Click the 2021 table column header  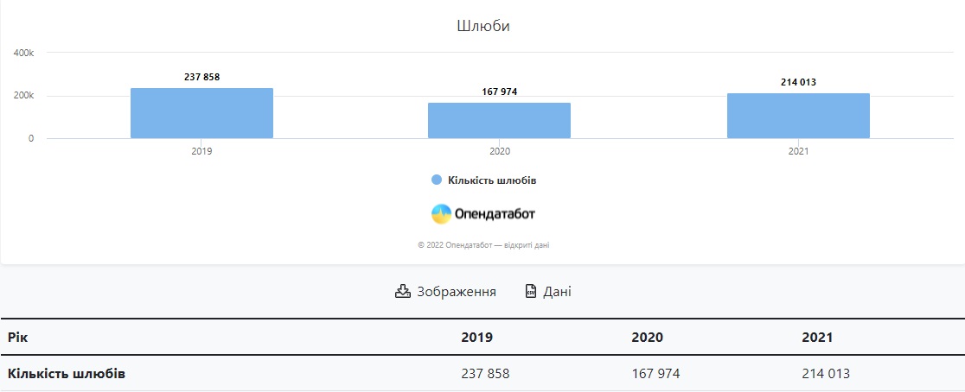tap(817, 338)
